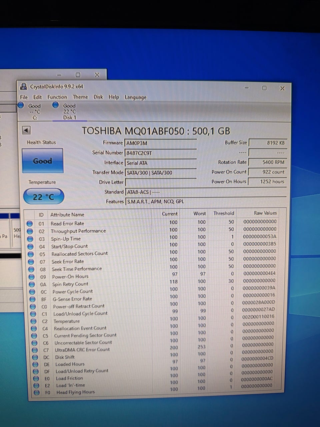This screenshot has width=320, height=427.
Task: Close the background window behind CrystalDiskInfo
Action: point(97,75)
